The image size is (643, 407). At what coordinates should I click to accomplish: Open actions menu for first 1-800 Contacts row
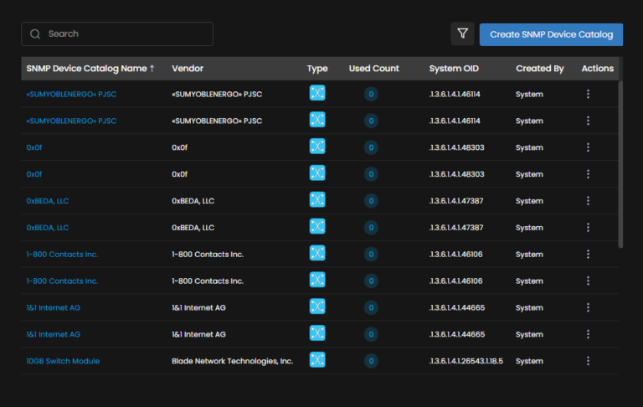(x=588, y=254)
